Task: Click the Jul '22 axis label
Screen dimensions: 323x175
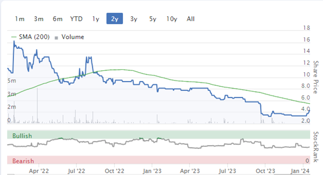Action: (76, 171)
